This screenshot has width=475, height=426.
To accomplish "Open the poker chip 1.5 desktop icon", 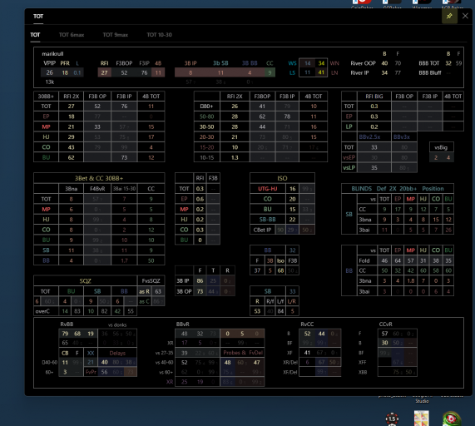I will click(x=392, y=419).
